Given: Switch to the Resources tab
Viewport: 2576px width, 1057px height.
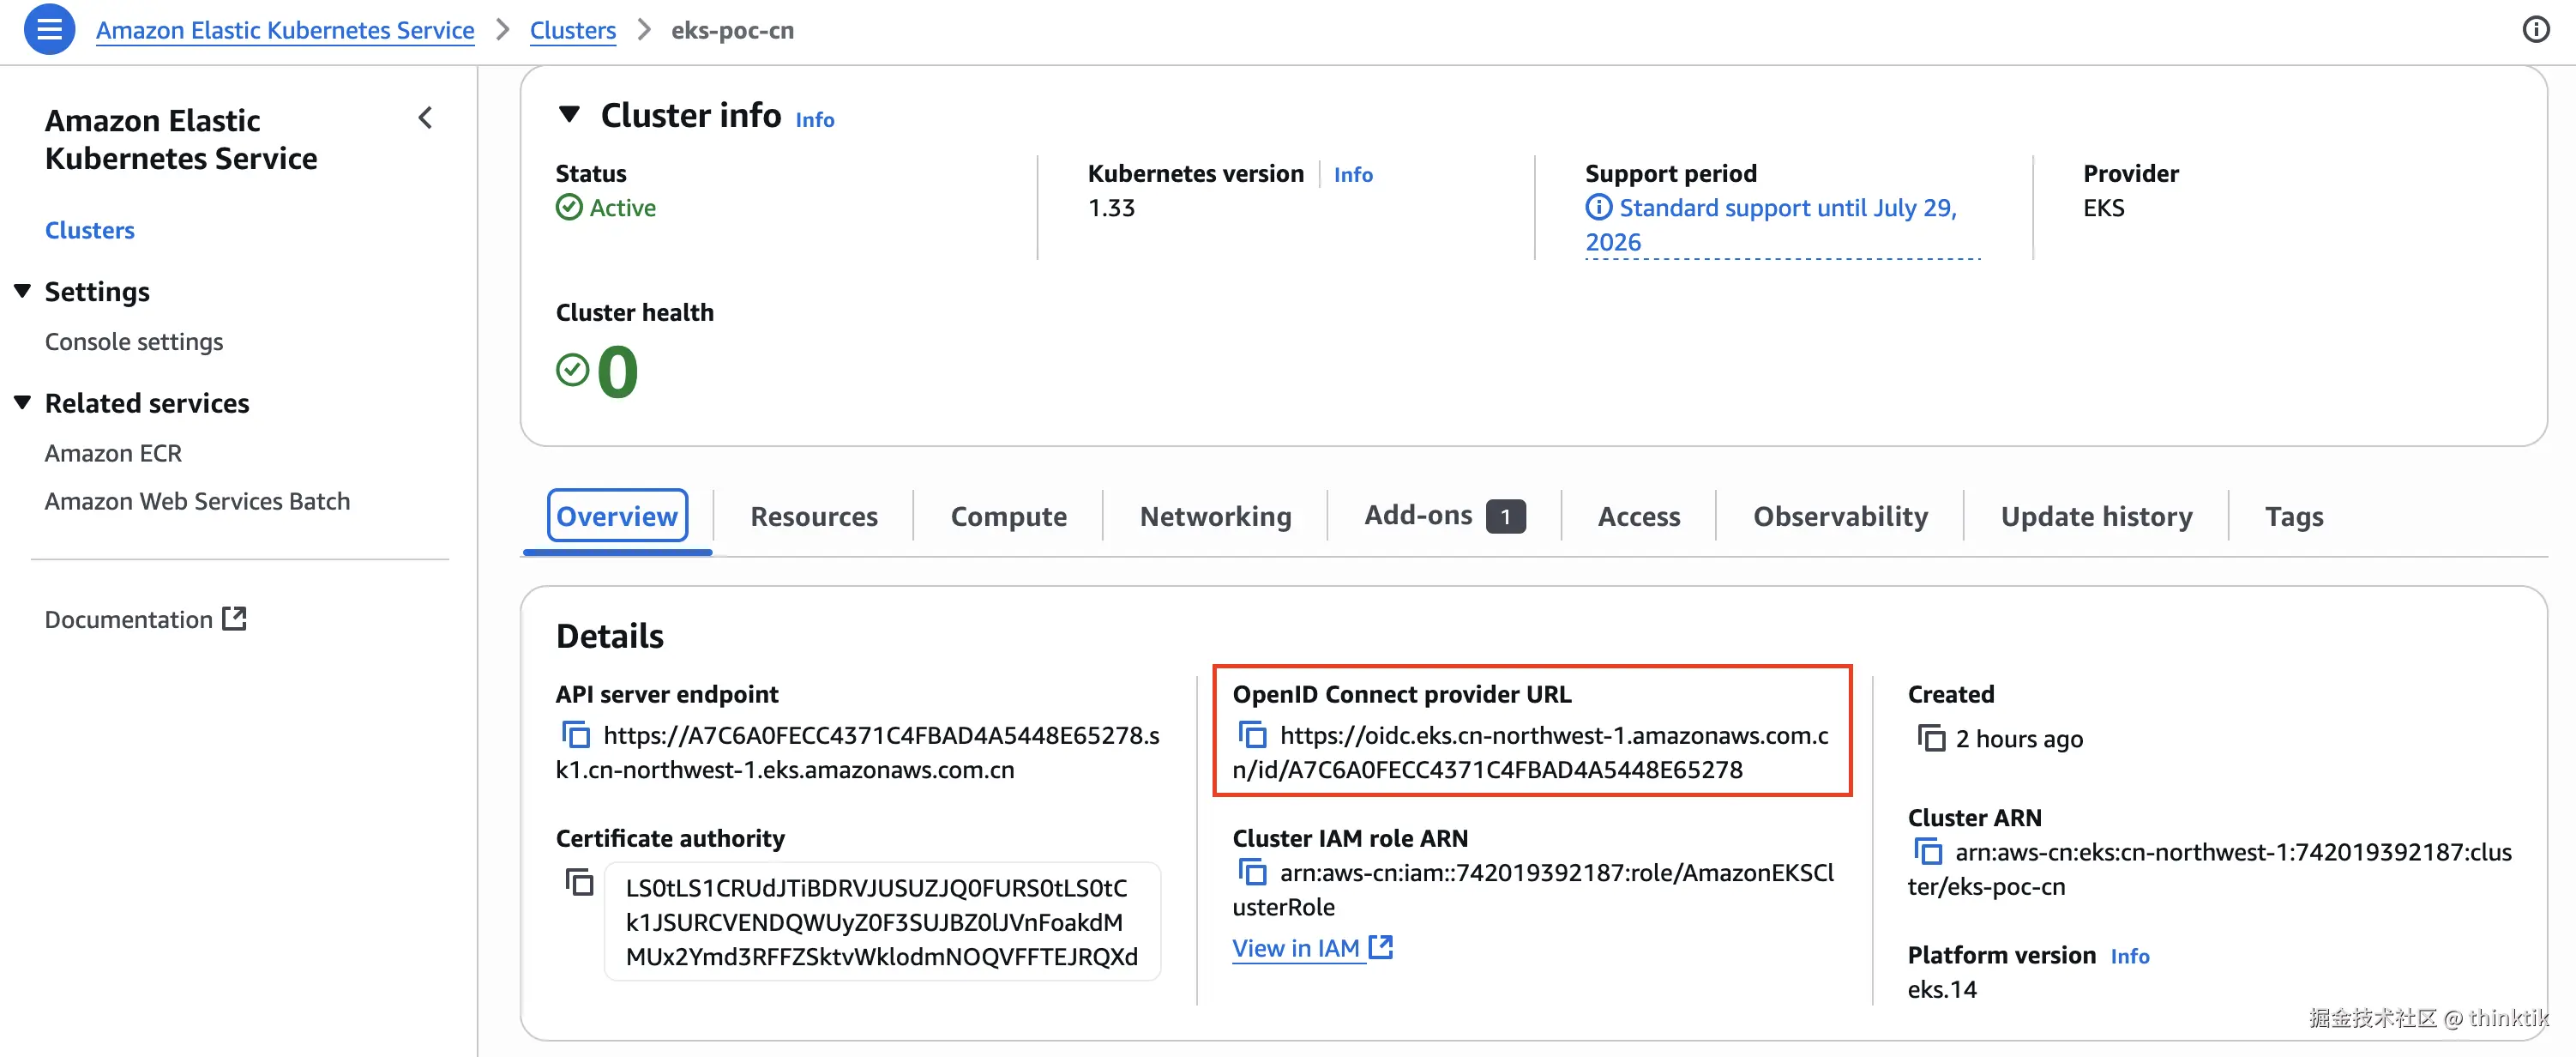Looking at the screenshot, I should click(813, 516).
